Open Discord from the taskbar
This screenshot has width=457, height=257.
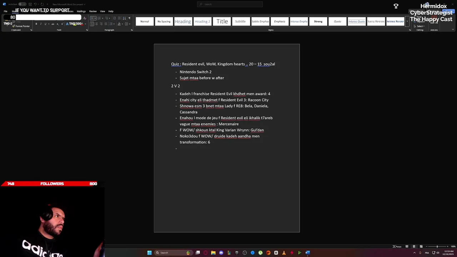pos(221,253)
